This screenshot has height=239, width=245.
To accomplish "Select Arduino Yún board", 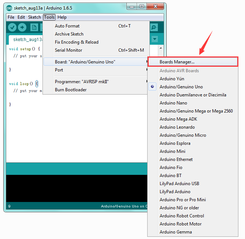I will [x=193, y=79].
